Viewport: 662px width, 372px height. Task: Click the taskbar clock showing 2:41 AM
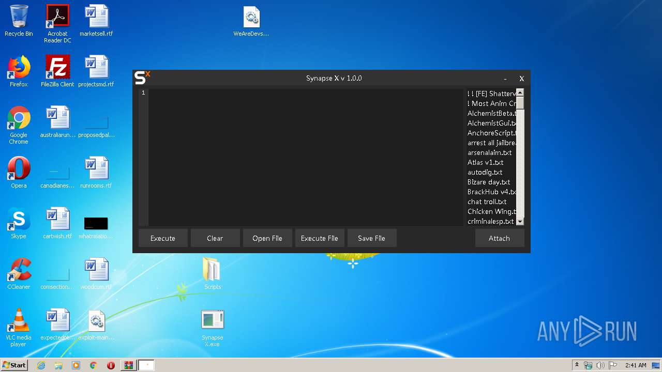636,365
